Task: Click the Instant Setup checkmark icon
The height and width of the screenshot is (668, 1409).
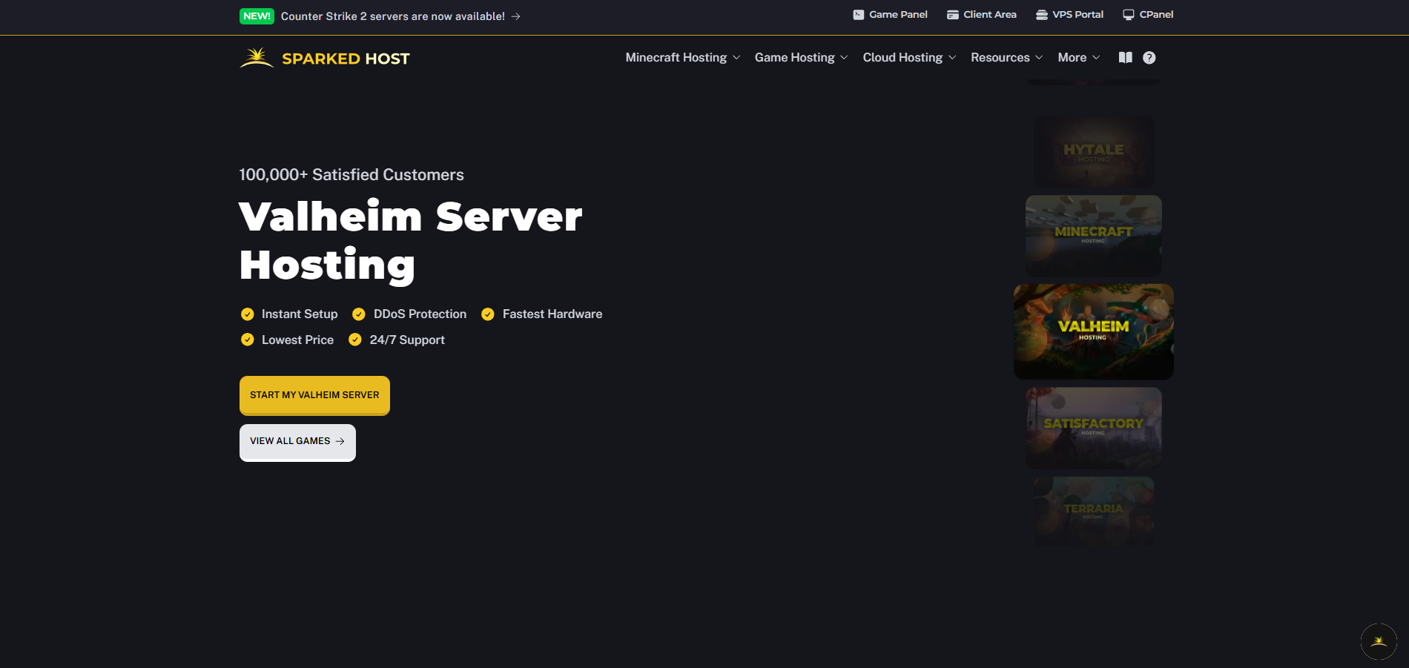Action: tap(248, 314)
